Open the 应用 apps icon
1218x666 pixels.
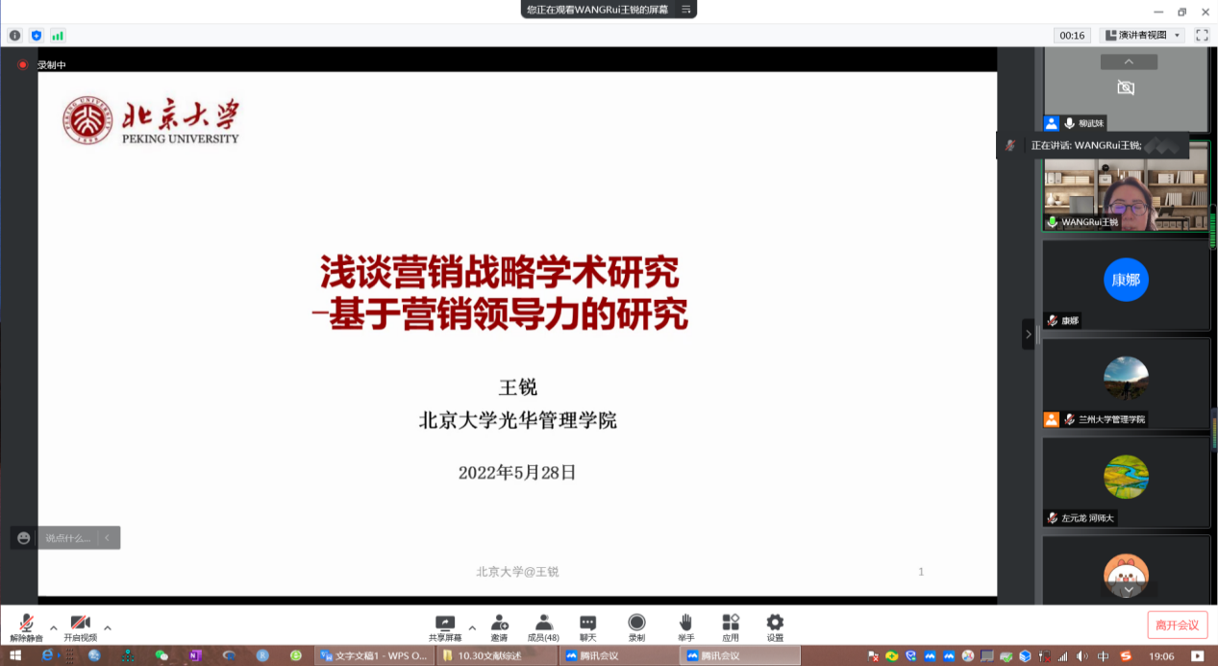click(731, 627)
